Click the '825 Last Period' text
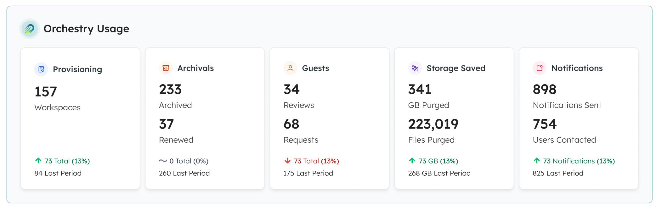Screen dimensions: 662x209 point(558,173)
